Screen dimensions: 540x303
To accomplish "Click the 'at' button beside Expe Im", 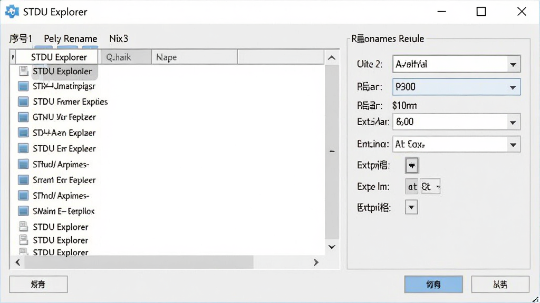I will pyautogui.click(x=411, y=187).
